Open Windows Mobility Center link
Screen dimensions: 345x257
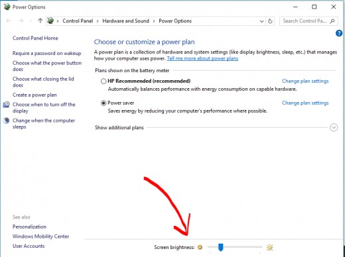[40, 236]
